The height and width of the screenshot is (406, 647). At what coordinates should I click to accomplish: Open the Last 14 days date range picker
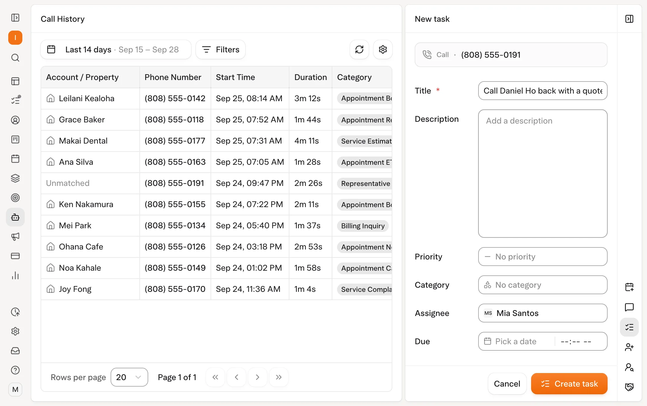tap(116, 49)
